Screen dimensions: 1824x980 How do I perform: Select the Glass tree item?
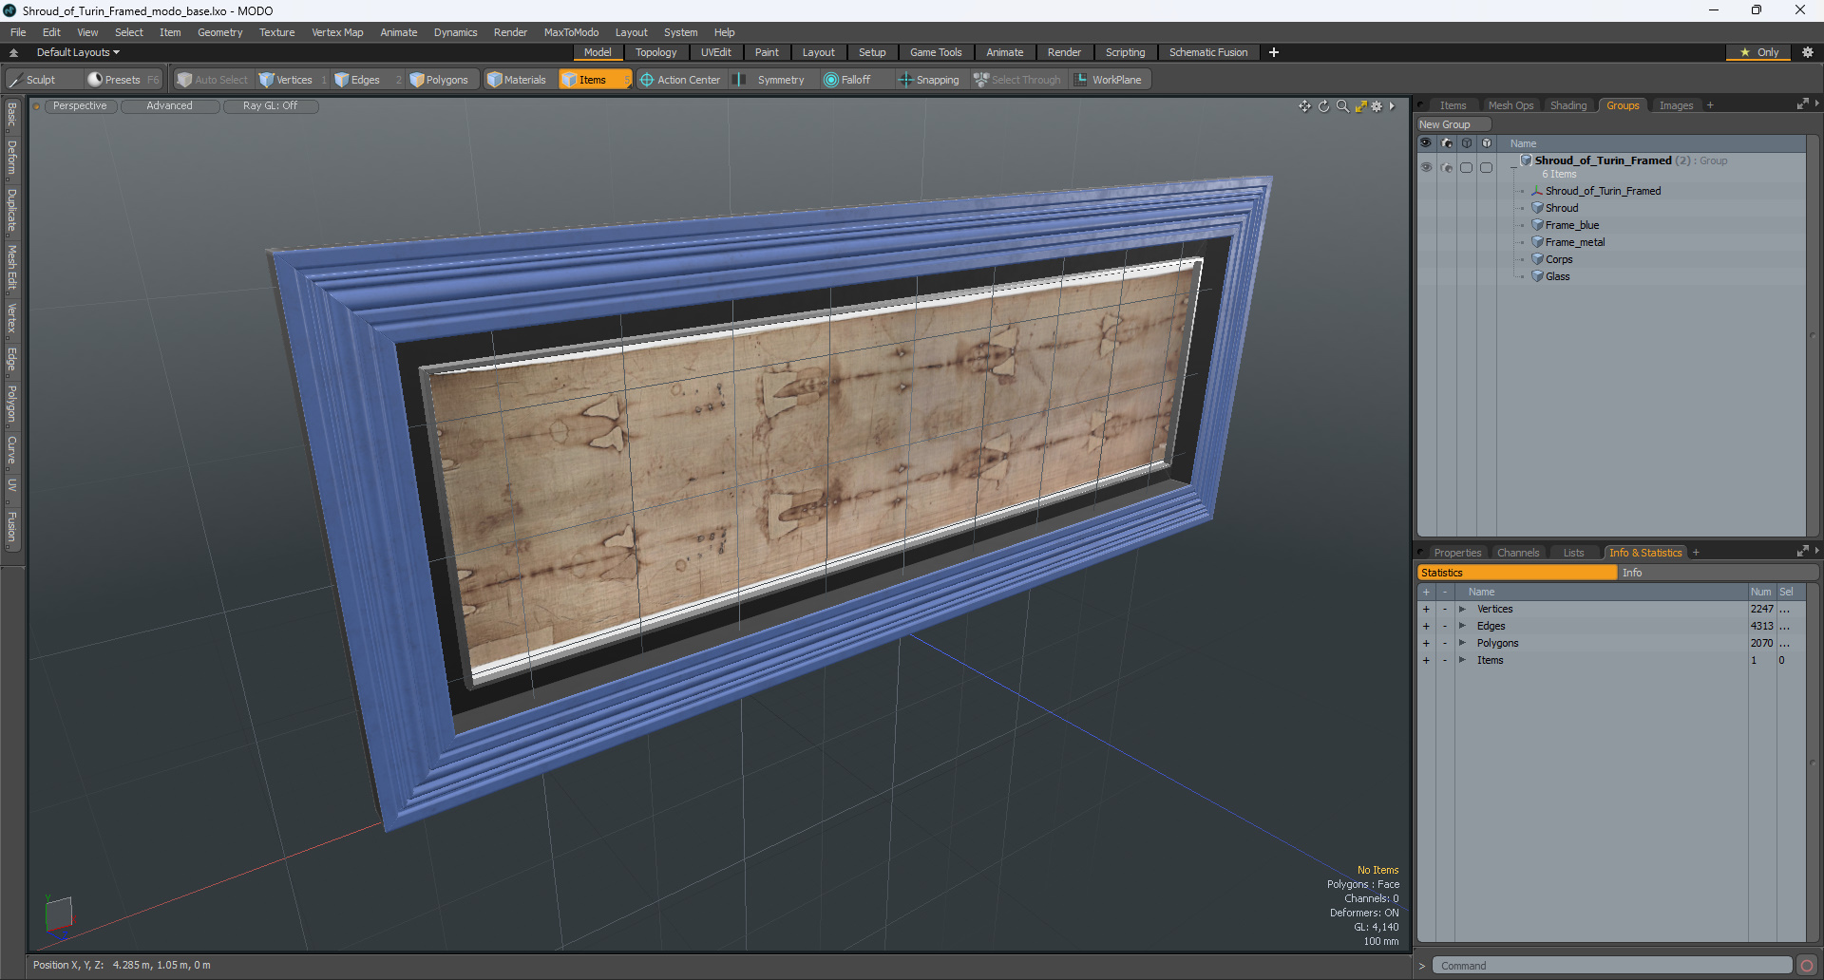pyautogui.click(x=1557, y=276)
